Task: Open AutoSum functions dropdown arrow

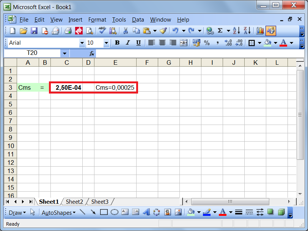Action: pyautogui.click(x=228, y=31)
